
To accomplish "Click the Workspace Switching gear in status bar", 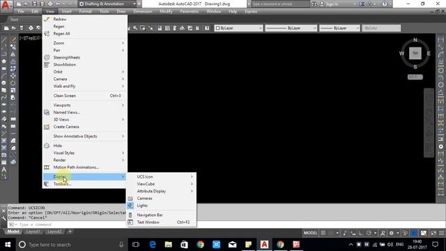I will point(392,233).
